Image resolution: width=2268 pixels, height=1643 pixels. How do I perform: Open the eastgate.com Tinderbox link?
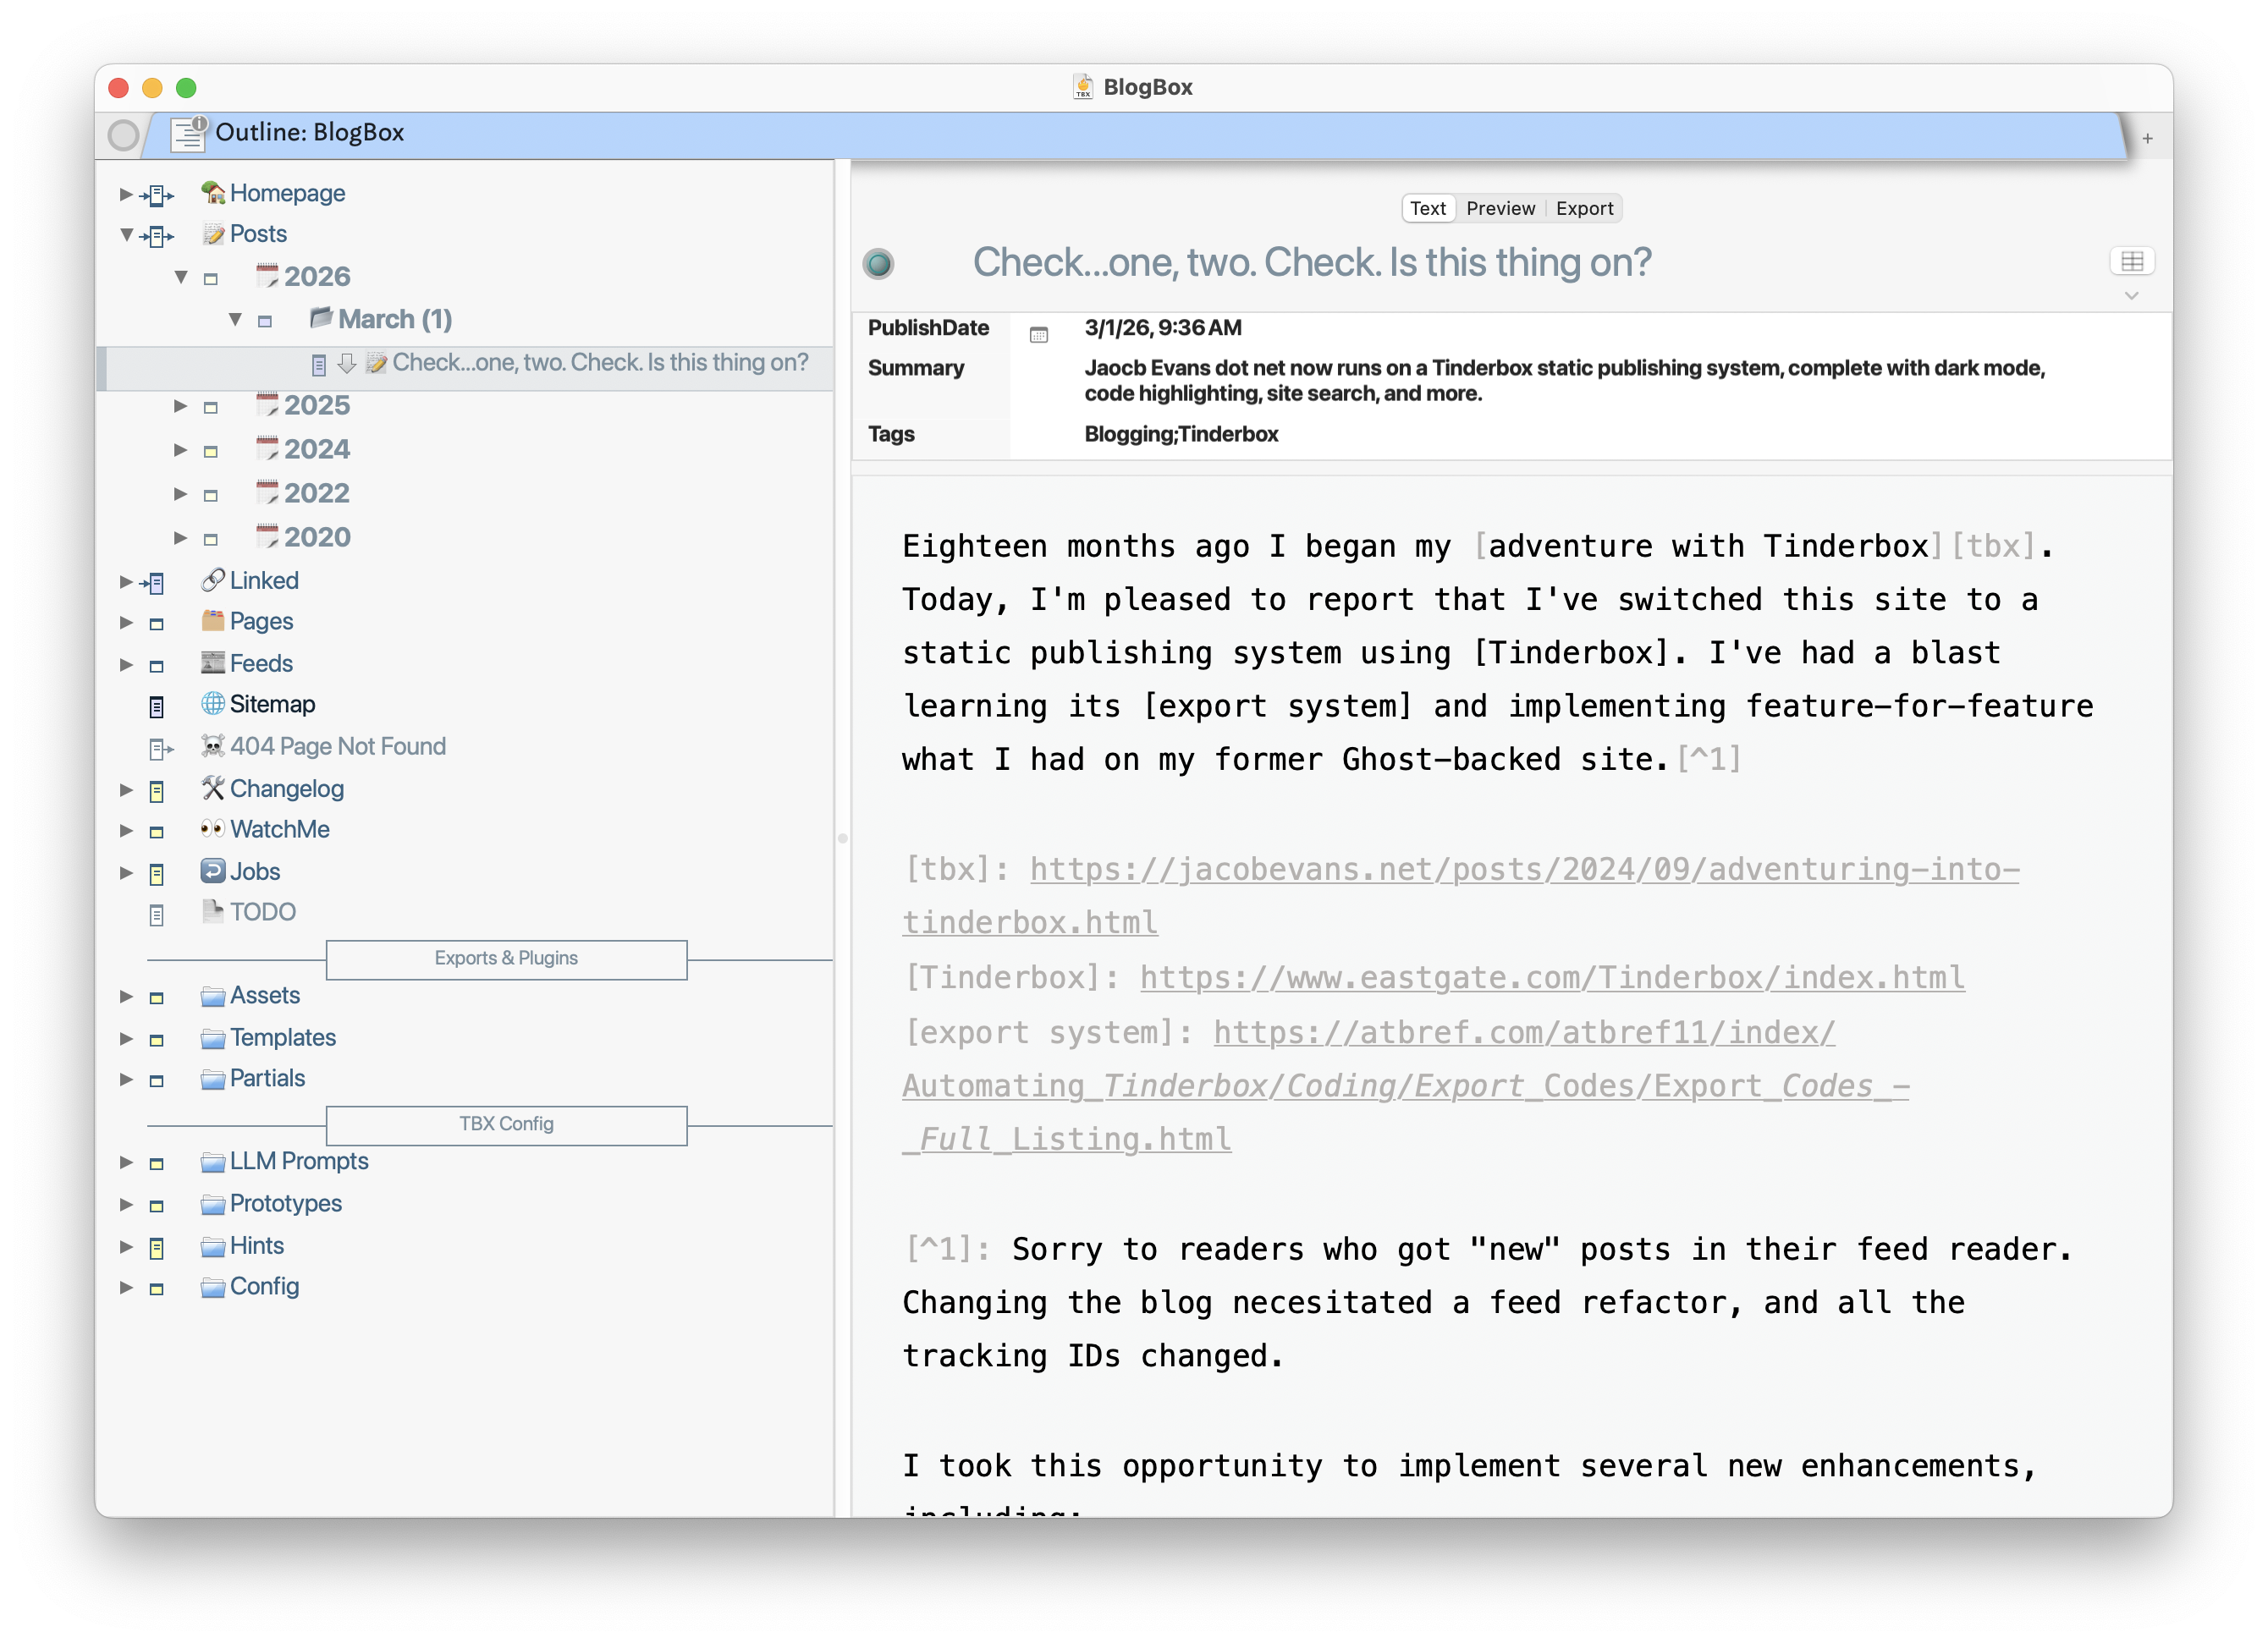[1551, 977]
